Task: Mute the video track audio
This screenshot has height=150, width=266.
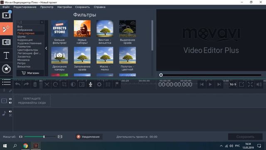Action: pos(10,103)
